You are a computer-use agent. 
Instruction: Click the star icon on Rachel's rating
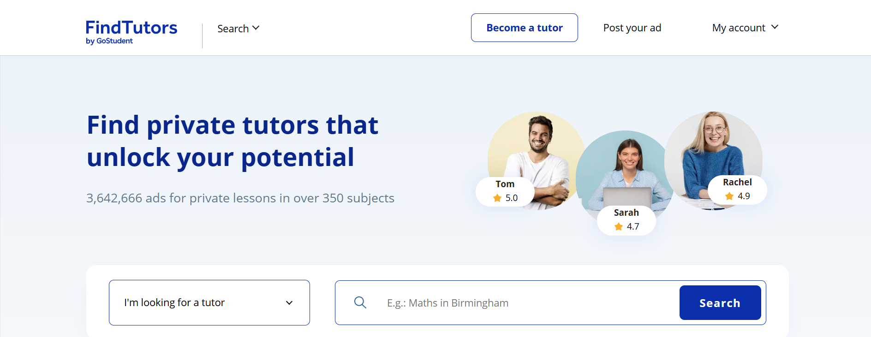click(729, 196)
